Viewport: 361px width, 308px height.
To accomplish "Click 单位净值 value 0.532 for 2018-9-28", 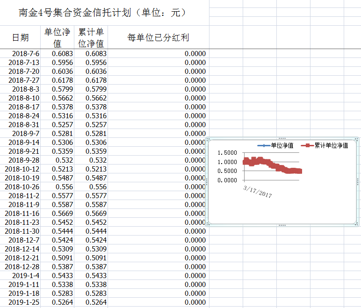I will coord(58,160).
